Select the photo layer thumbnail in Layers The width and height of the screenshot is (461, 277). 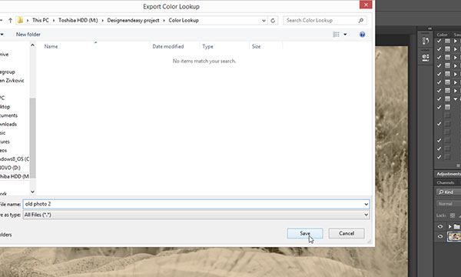pos(454,236)
